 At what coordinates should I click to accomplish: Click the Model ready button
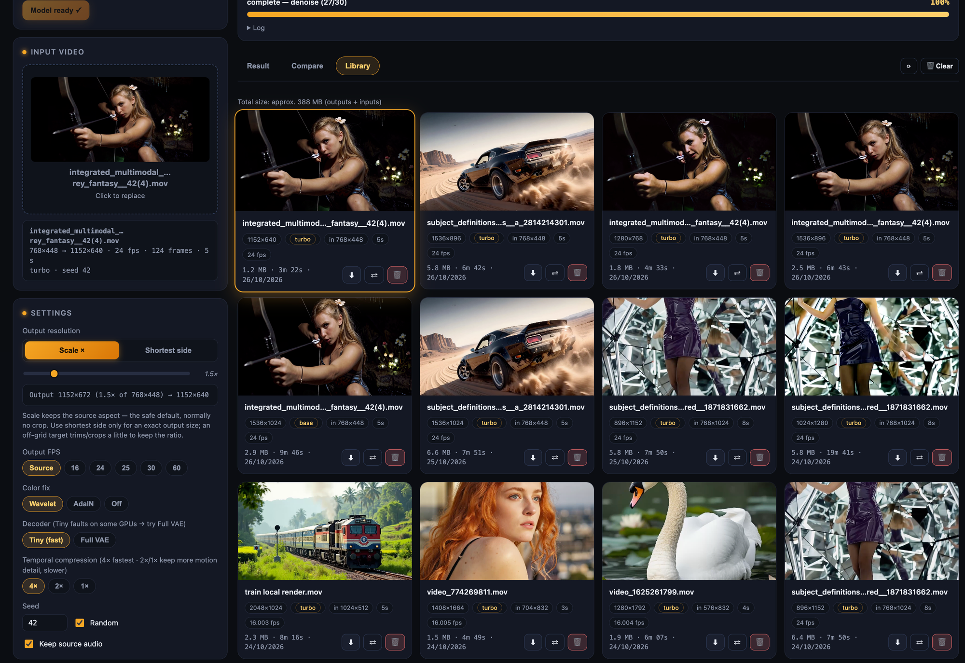[56, 10]
